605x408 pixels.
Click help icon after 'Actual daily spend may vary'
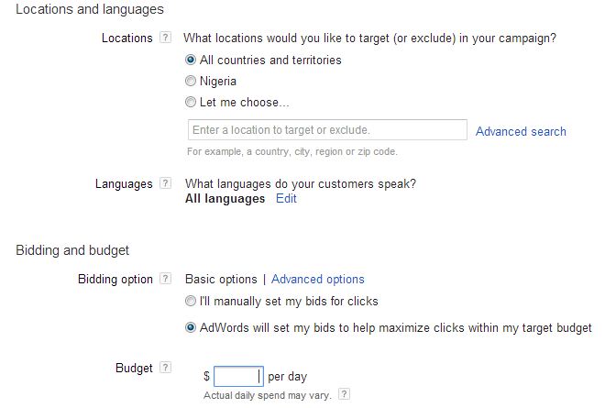[x=344, y=394]
